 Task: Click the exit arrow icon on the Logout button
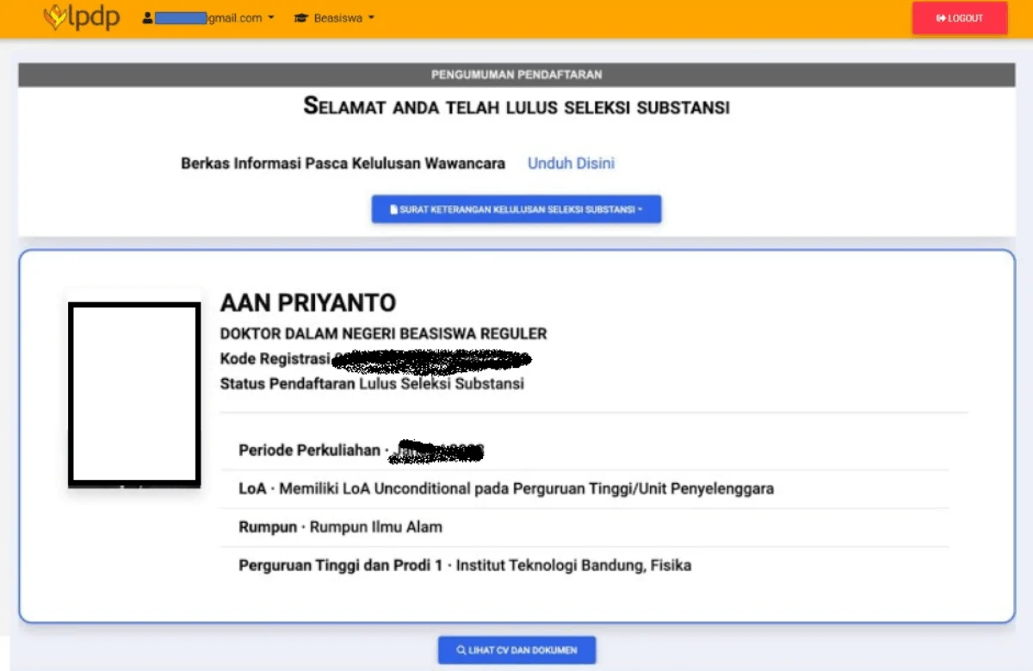click(x=941, y=18)
